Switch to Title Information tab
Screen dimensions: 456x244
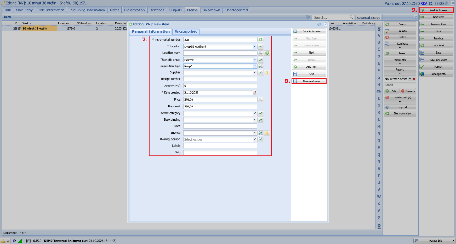point(51,10)
